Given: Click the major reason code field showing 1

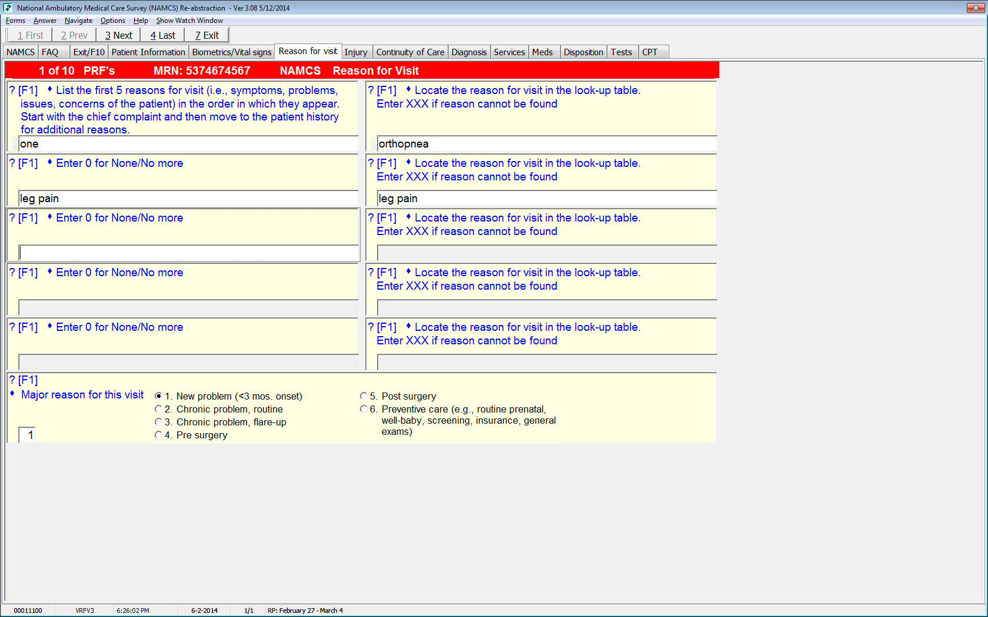Looking at the screenshot, I should click(x=27, y=435).
